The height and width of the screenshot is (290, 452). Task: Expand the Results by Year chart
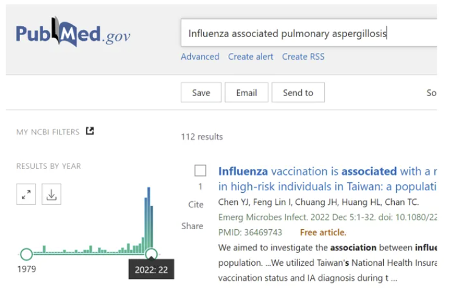click(x=26, y=195)
